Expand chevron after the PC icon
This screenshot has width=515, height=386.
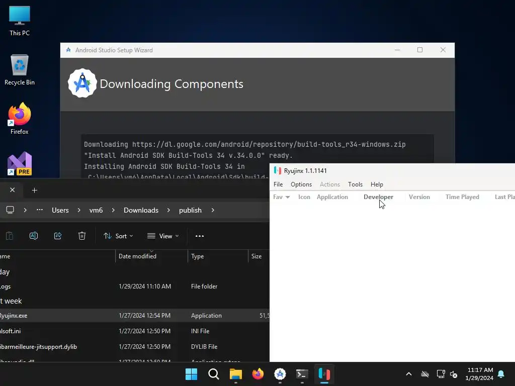(25, 210)
